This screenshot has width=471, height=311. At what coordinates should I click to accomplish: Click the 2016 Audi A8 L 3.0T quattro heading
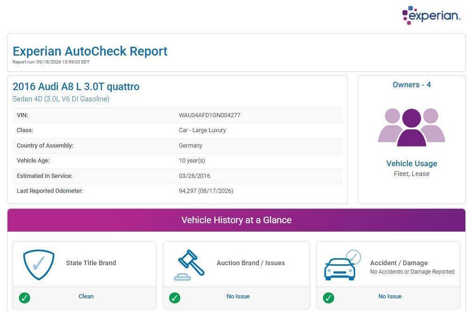click(76, 87)
